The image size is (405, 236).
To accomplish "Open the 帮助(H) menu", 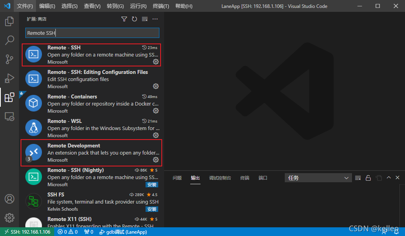I will (184, 6).
